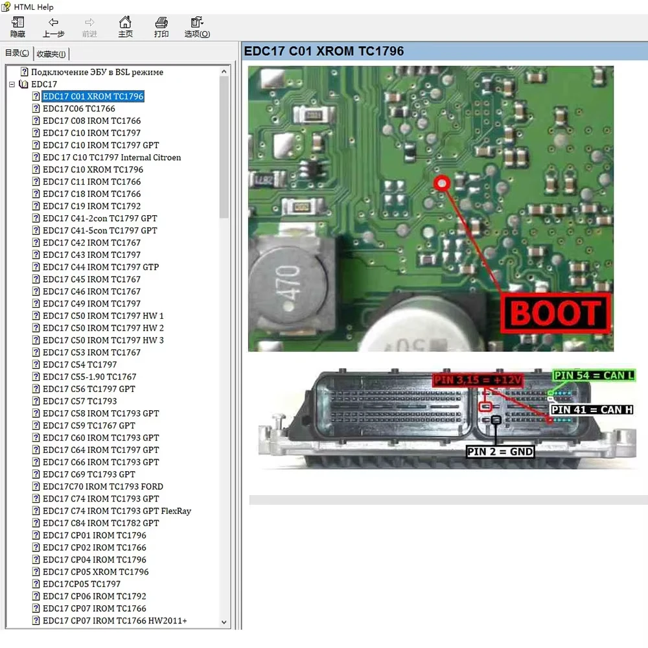Open EDC17 C74 IROM TC1793 GPT FlexRay
This screenshot has height=648, width=648.
click(x=117, y=511)
